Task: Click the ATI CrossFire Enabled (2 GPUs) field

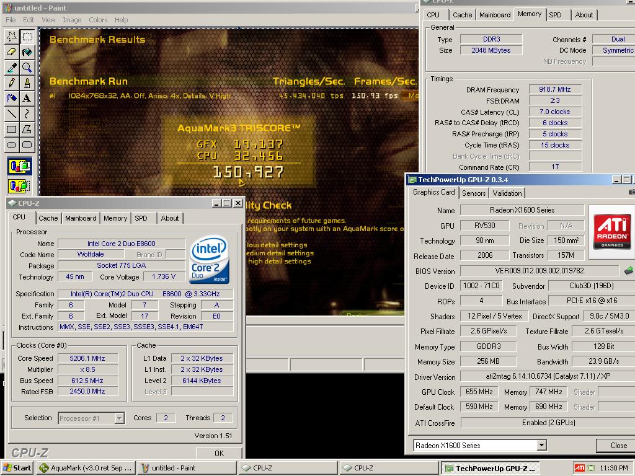Action: (x=548, y=423)
